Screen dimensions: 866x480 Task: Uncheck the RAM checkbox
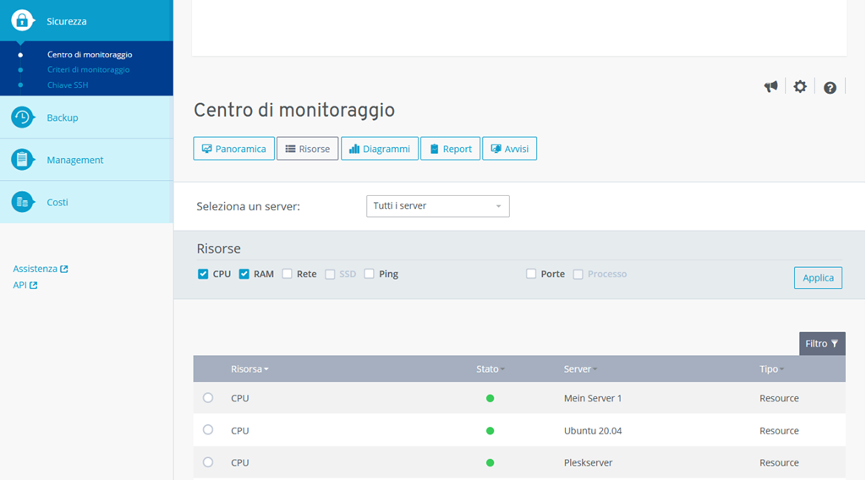[244, 274]
